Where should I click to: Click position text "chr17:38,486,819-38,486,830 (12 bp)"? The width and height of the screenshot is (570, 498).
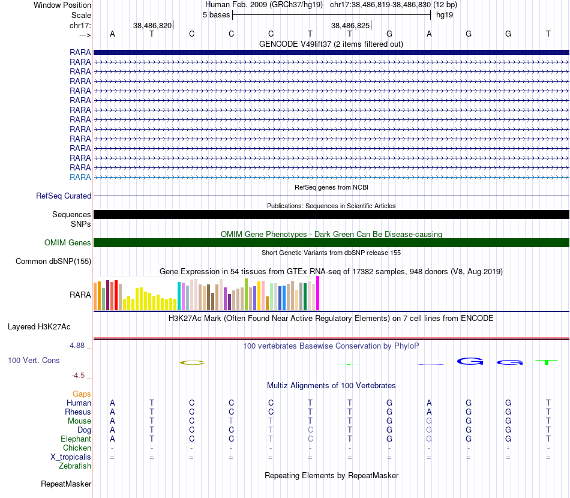click(x=394, y=5)
